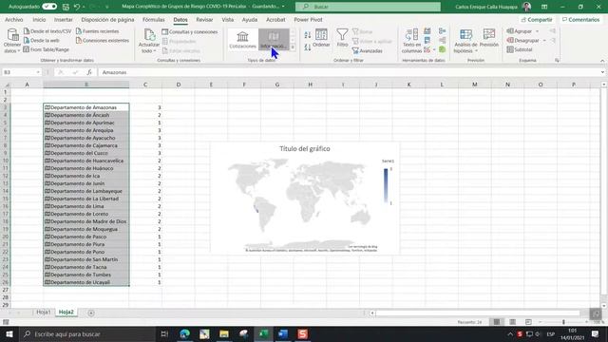Open Análisis de hipótesis dropdown
The image size is (608, 342).
[465, 41]
